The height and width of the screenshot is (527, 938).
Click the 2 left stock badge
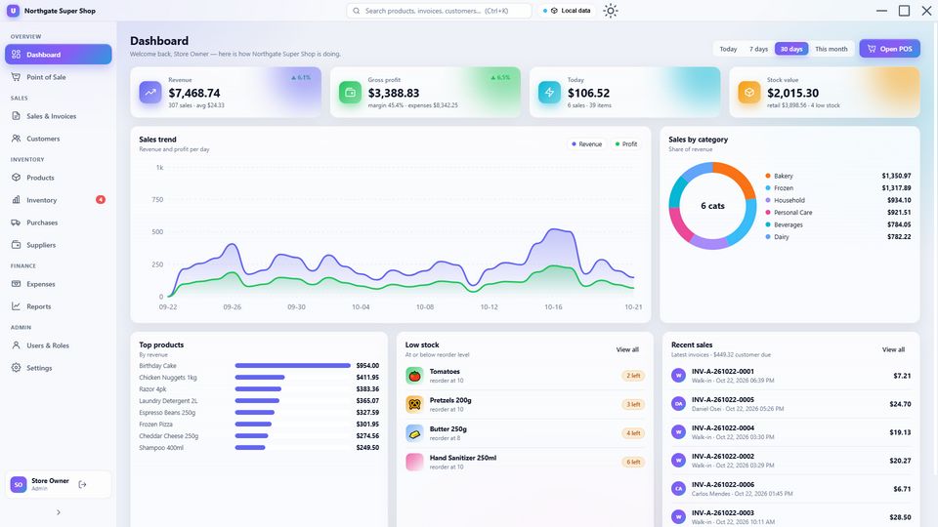[x=633, y=376]
